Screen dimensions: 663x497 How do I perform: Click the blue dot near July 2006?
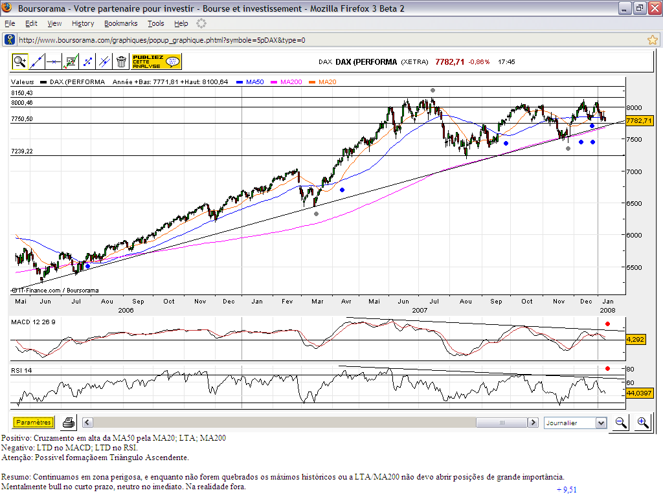point(87,266)
